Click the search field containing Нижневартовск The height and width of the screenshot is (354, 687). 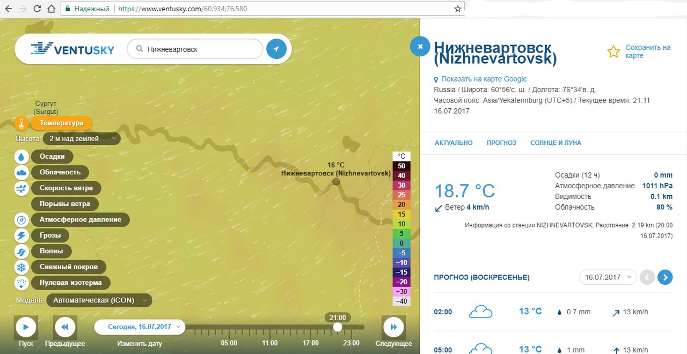pos(195,49)
